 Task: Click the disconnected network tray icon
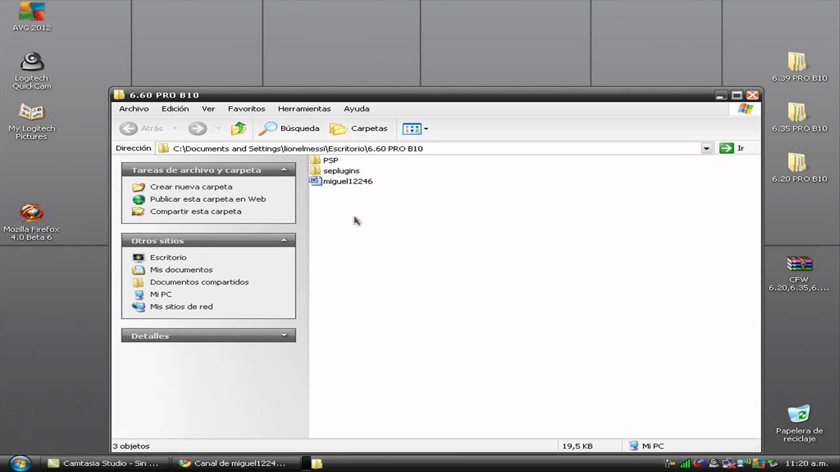728,463
